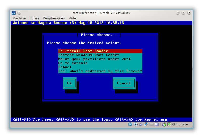
Task: Select Doc: what's addressed by this Rescue?
Action: (x=100, y=71)
